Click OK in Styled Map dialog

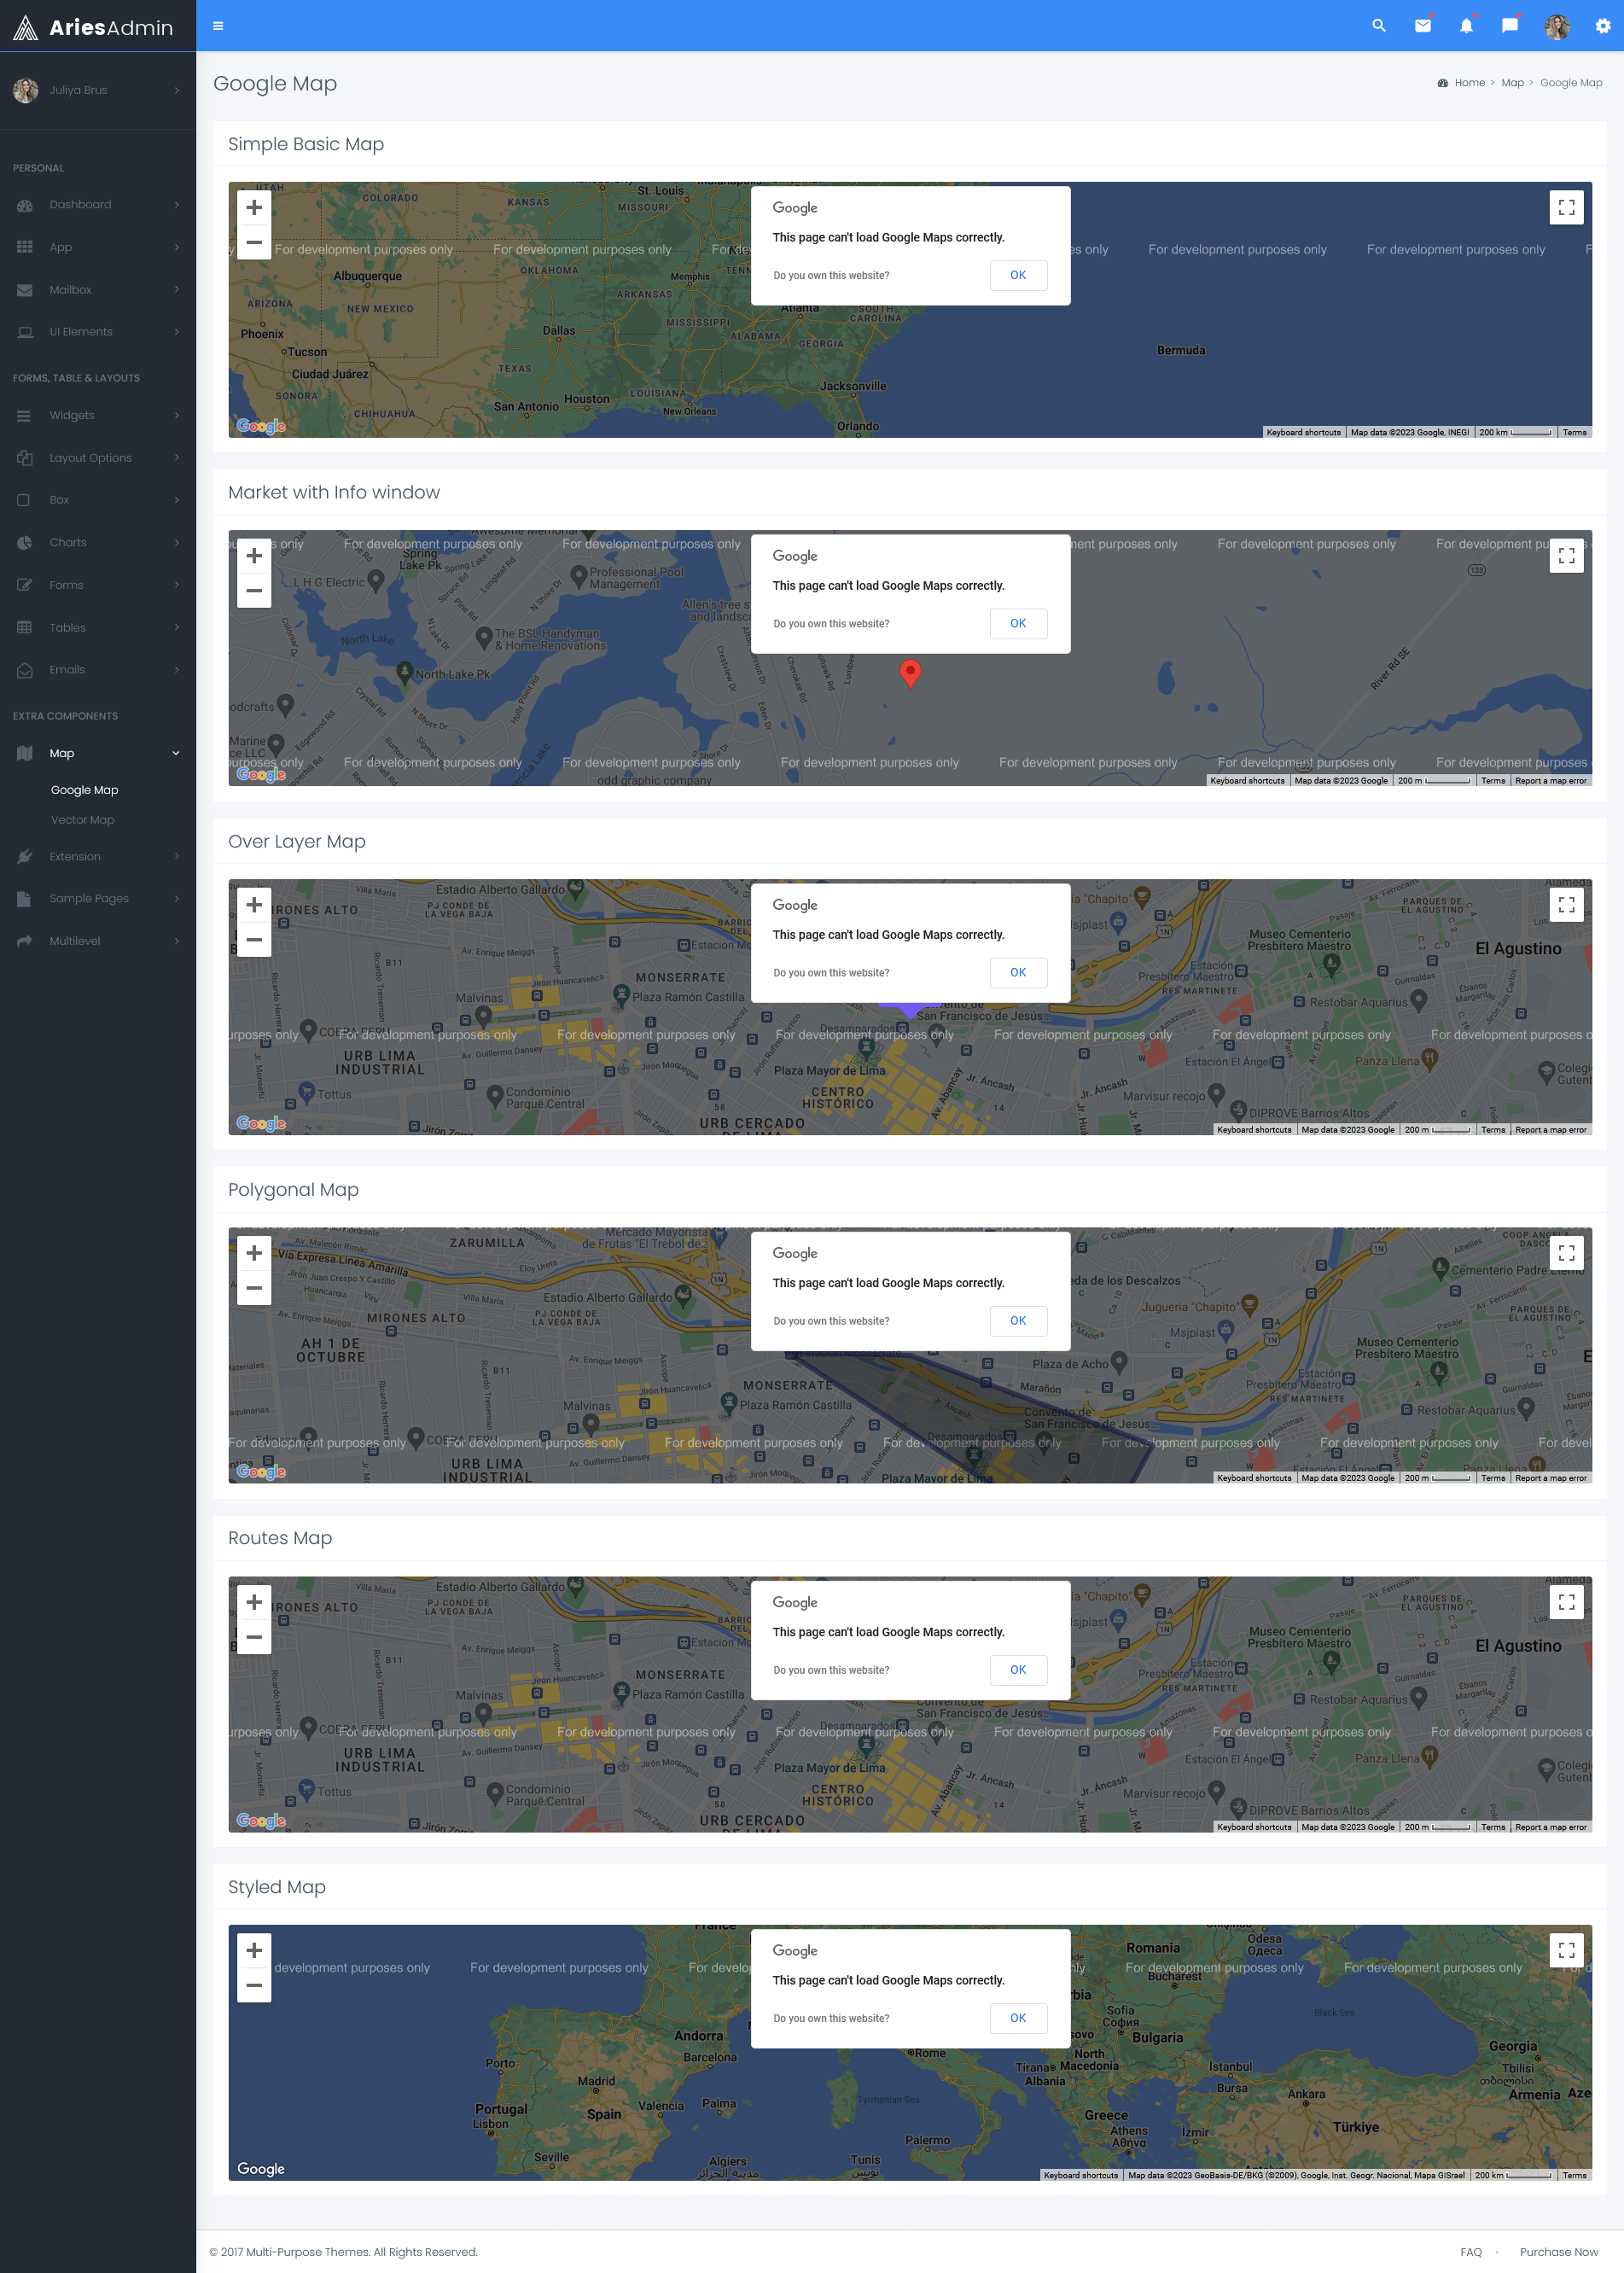1018,2018
